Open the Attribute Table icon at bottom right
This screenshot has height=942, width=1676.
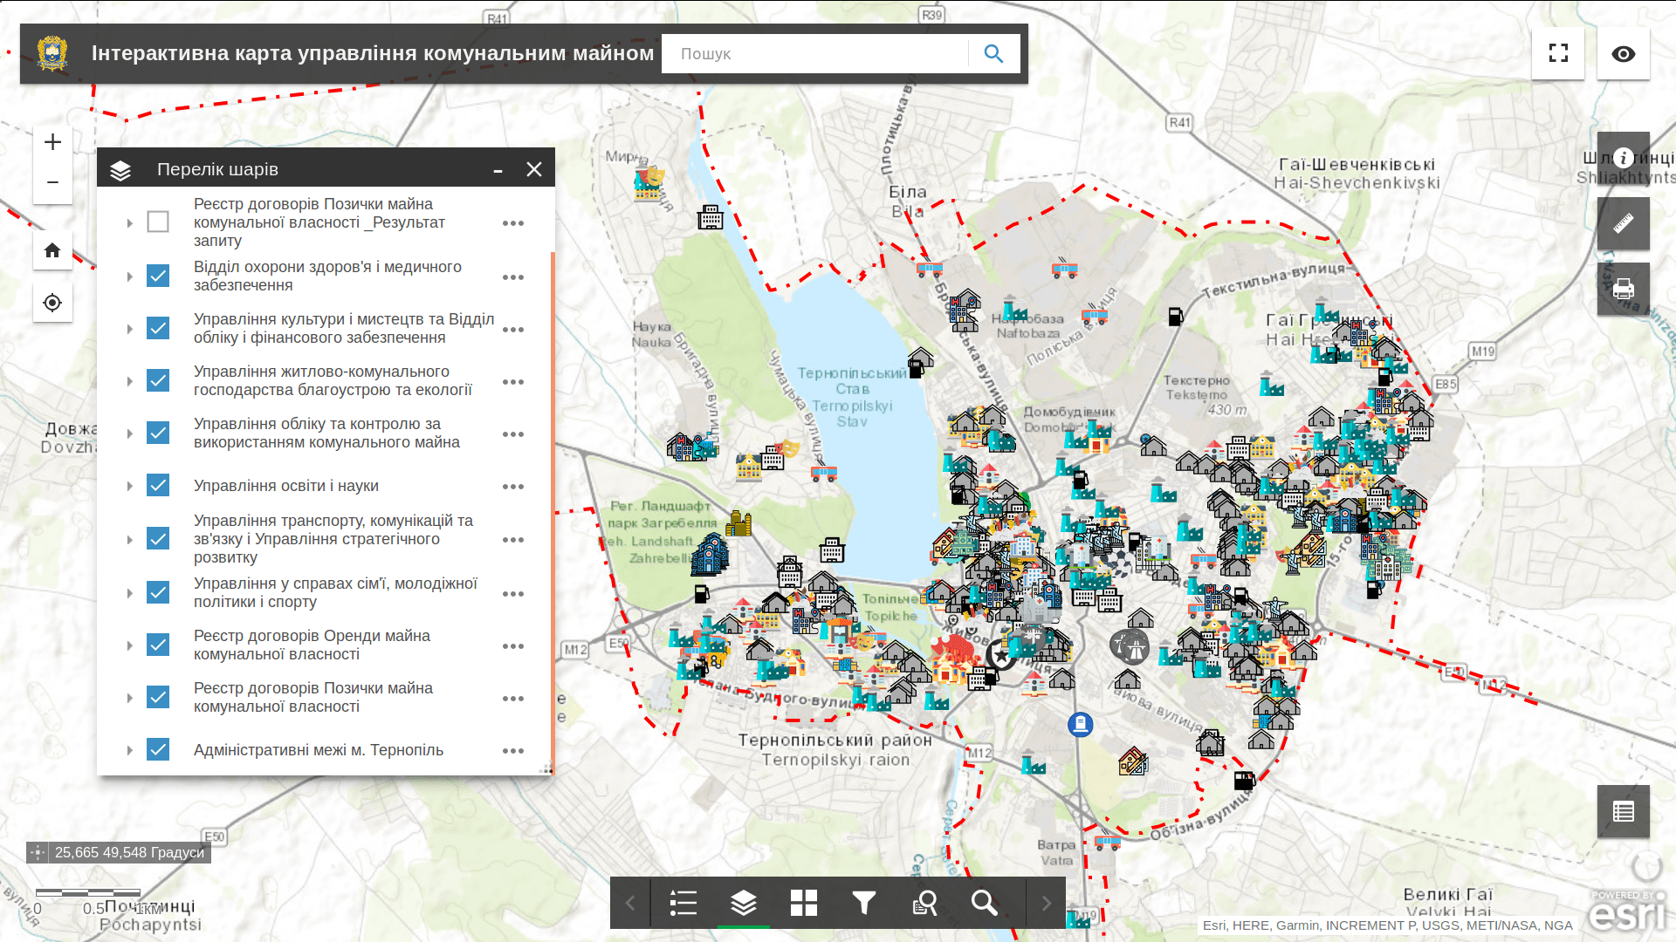[x=1623, y=811]
